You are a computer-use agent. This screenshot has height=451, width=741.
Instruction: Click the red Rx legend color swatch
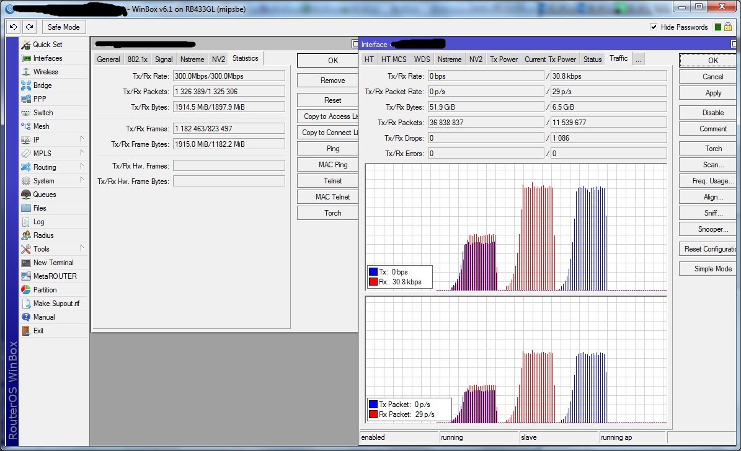click(x=373, y=282)
